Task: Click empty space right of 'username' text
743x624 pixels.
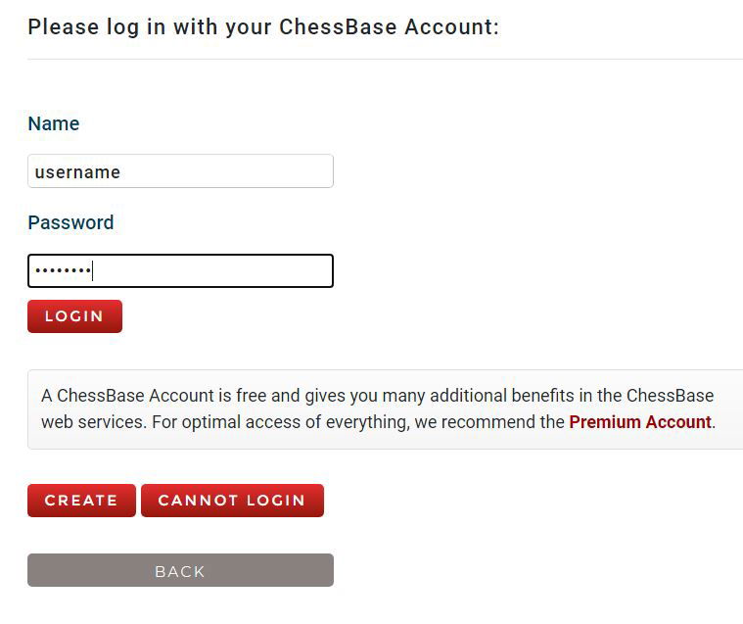Action: (x=235, y=172)
